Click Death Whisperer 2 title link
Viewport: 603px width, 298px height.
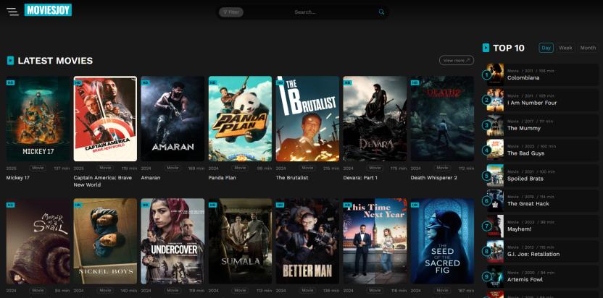pos(434,178)
